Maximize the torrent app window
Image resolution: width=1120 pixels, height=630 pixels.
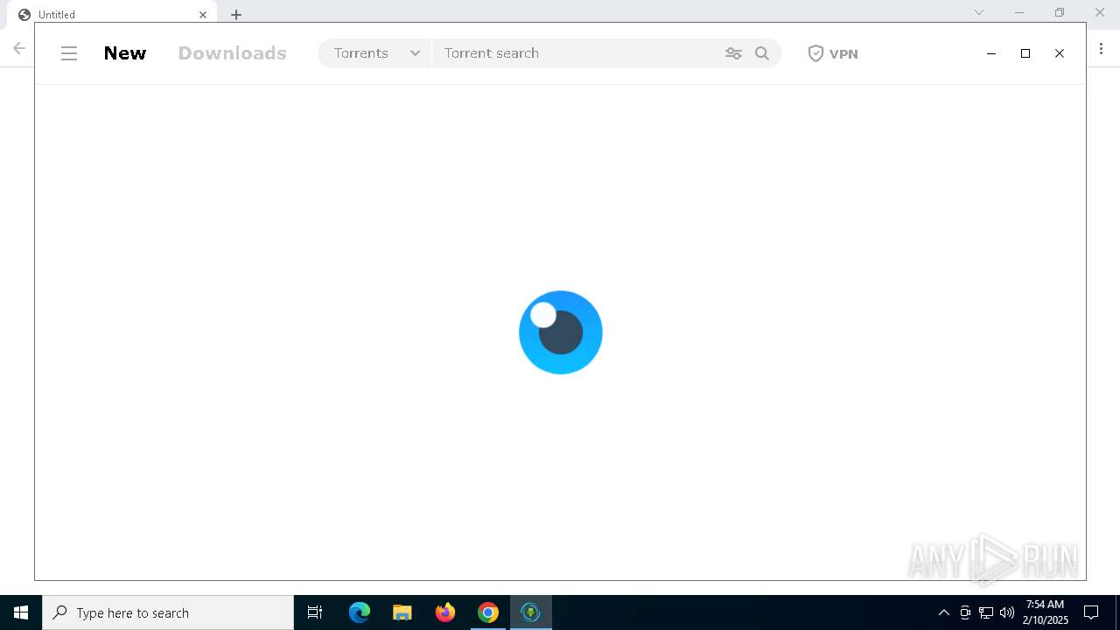[x=1025, y=53]
